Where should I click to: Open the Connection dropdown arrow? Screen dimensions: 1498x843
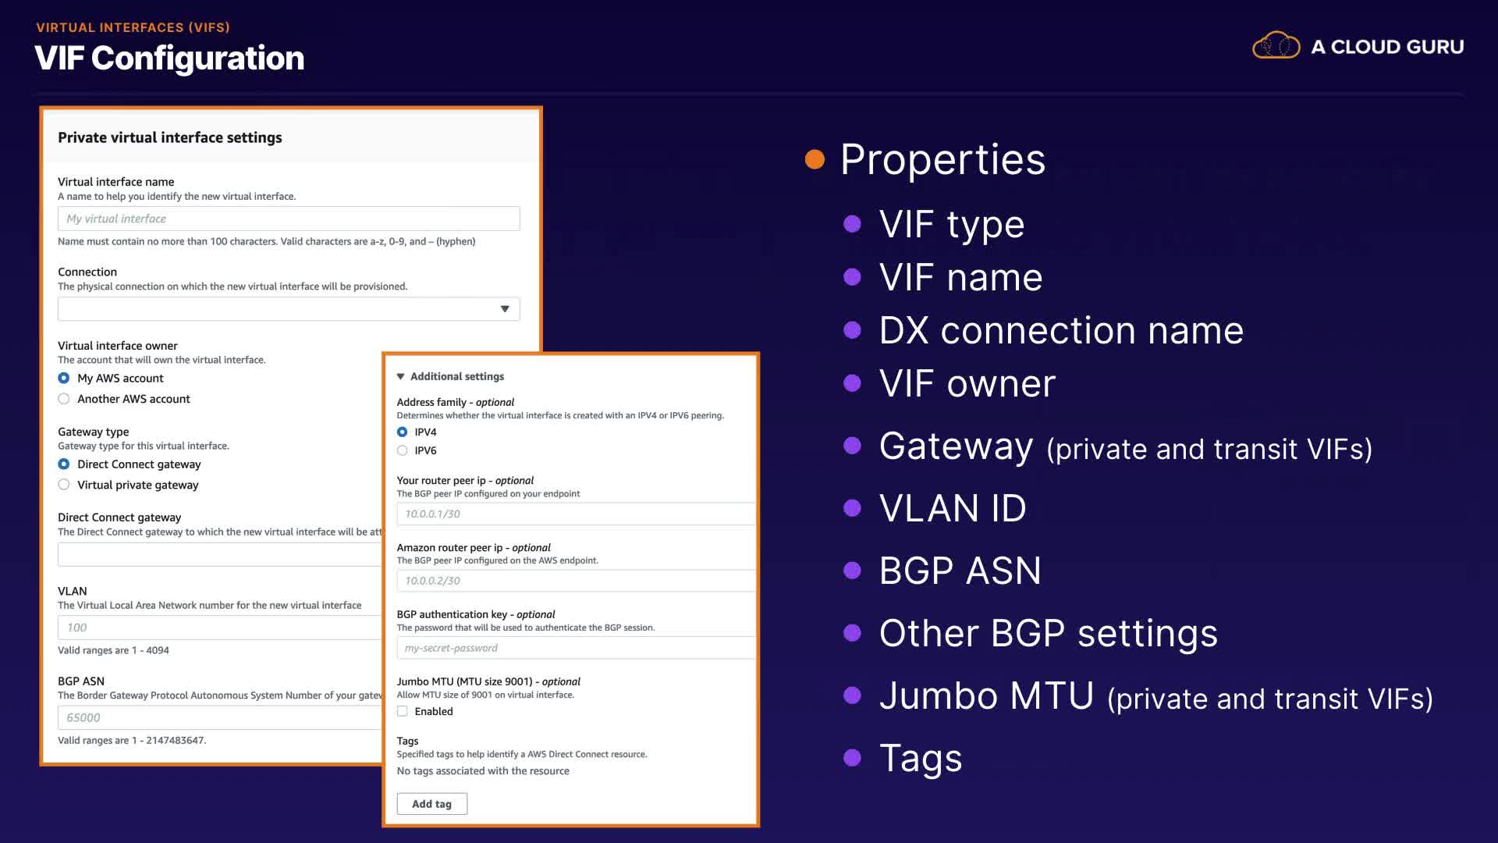pyautogui.click(x=505, y=309)
